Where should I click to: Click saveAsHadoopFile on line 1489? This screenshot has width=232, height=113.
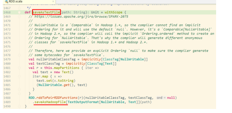(x=50, y=102)
